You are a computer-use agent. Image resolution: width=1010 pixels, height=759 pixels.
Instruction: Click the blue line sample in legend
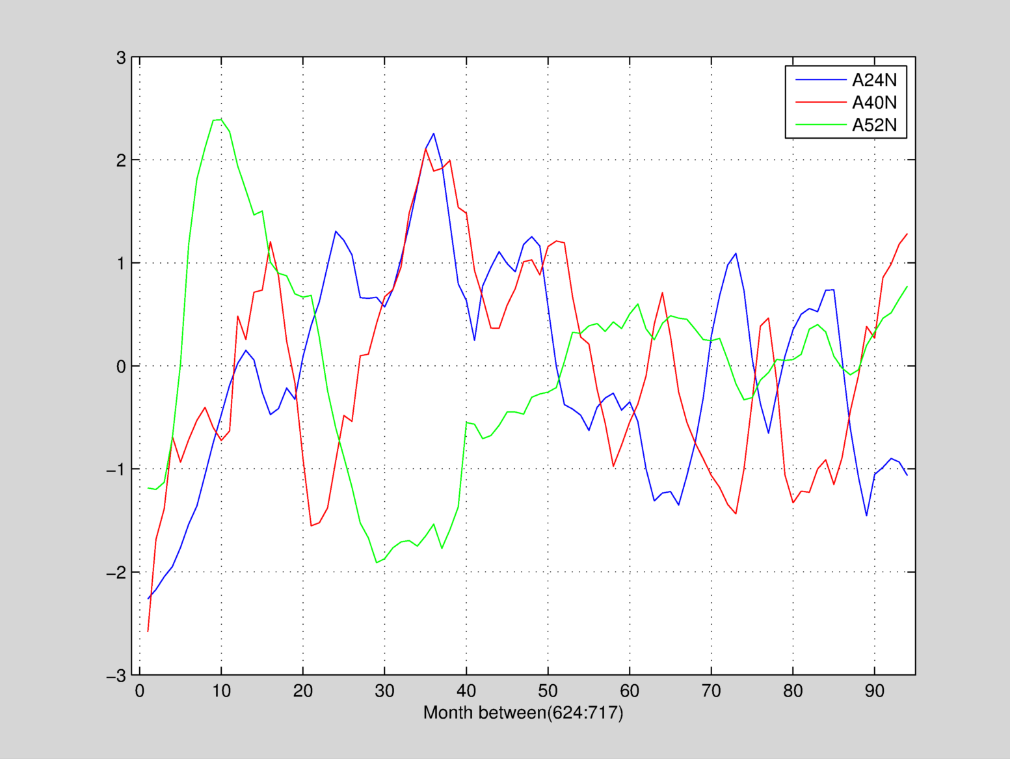tap(821, 80)
